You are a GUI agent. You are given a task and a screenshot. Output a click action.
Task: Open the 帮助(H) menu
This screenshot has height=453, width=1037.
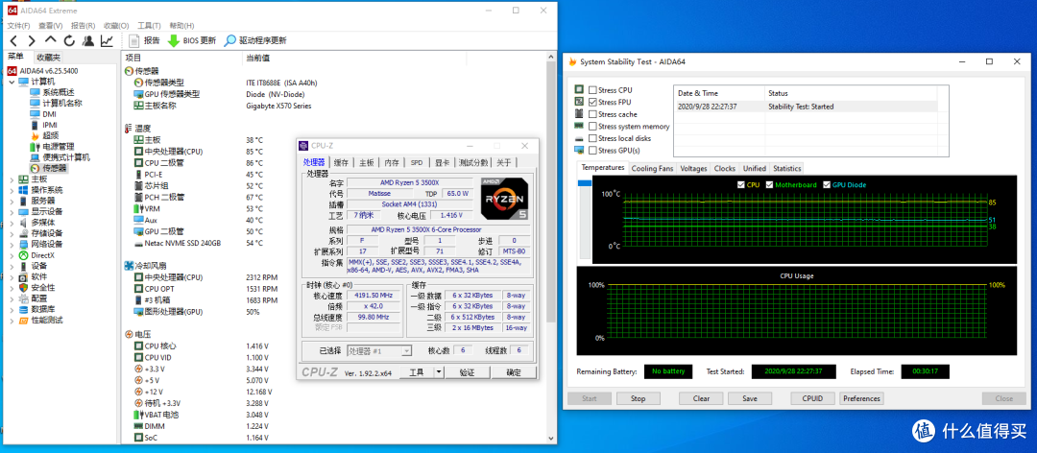(x=181, y=26)
